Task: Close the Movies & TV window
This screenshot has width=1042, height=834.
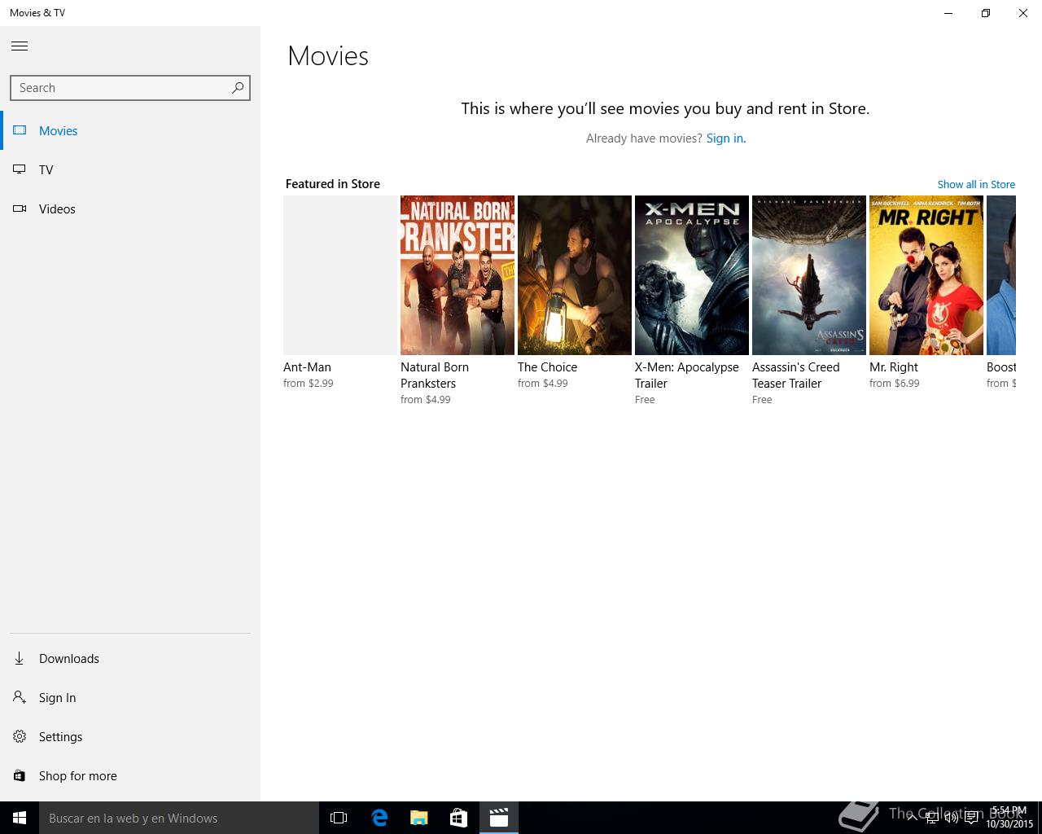Action: coord(1023,13)
